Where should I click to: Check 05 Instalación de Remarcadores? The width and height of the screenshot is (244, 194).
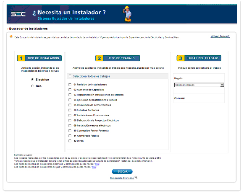[70, 105]
